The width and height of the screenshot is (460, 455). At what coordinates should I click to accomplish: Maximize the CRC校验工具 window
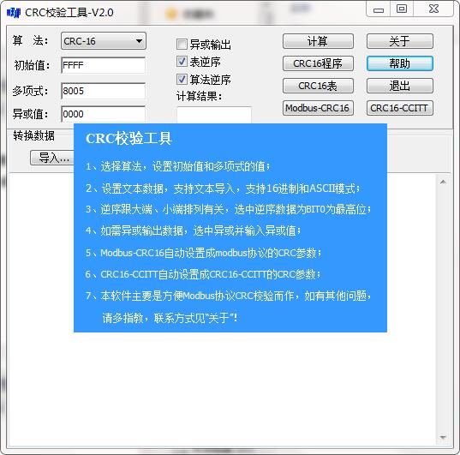coord(402,9)
